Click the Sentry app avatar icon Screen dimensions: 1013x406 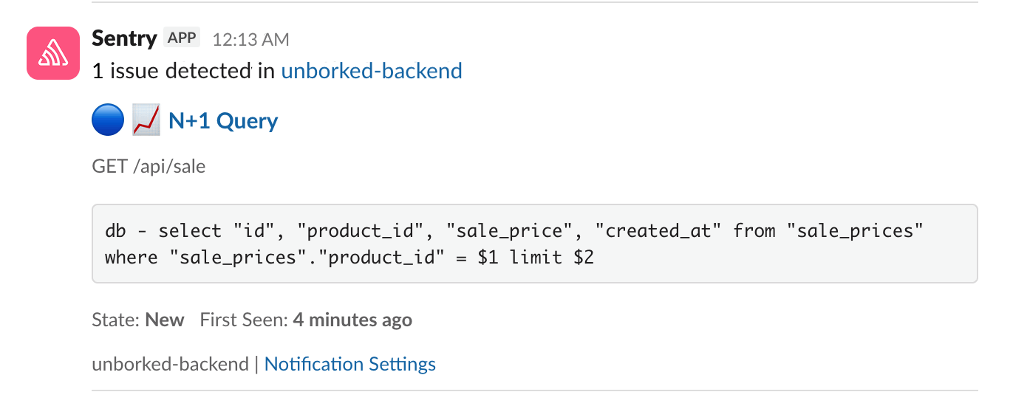(x=53, y=53)
